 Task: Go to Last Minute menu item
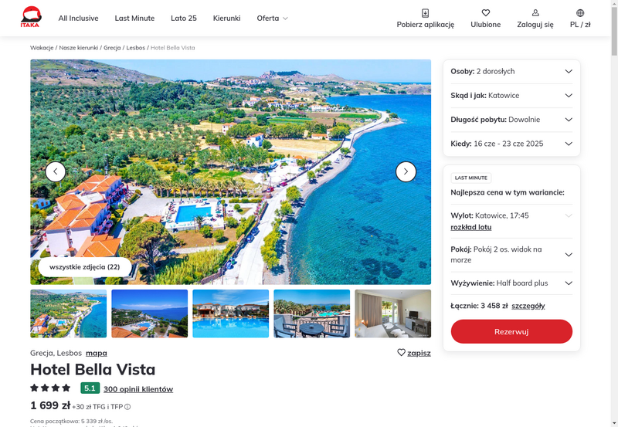(x=134, y=18)
